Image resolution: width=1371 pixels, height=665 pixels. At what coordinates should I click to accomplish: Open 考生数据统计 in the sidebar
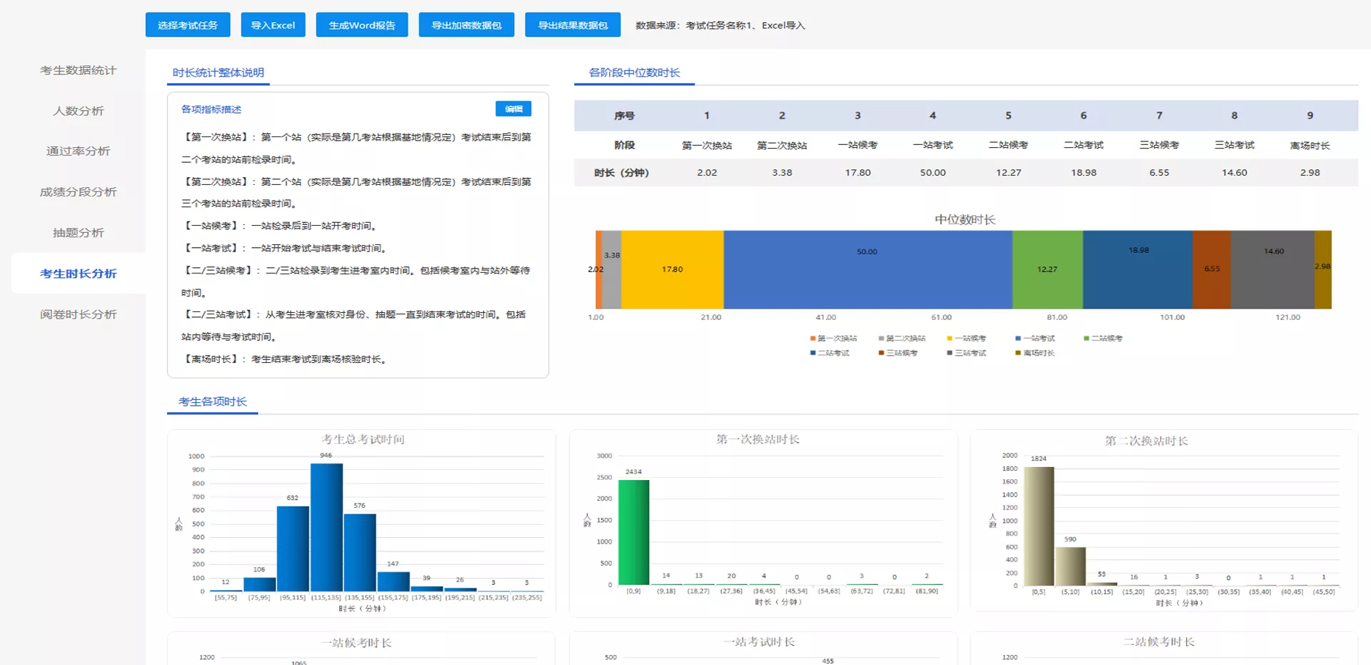click(x=78, y=70)
